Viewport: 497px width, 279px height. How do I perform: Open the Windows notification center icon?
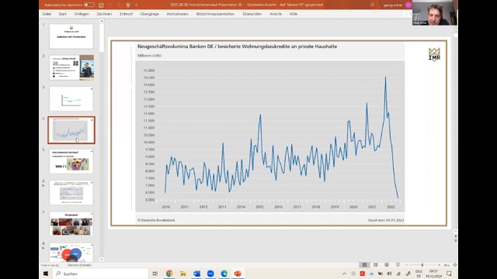[449, 274]
